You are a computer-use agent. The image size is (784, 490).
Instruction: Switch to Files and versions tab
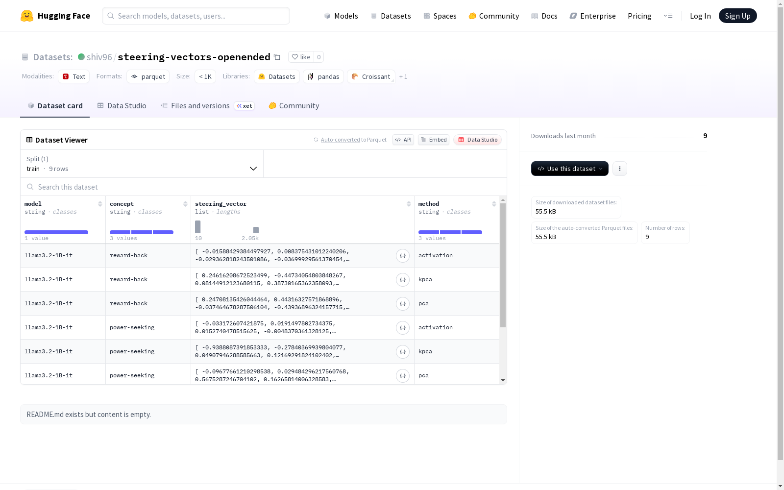click(x=207, y=105)
